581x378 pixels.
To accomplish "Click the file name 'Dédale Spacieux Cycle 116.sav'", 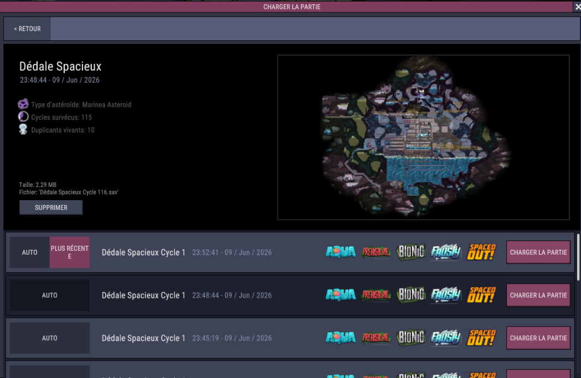I will [79, 192].
